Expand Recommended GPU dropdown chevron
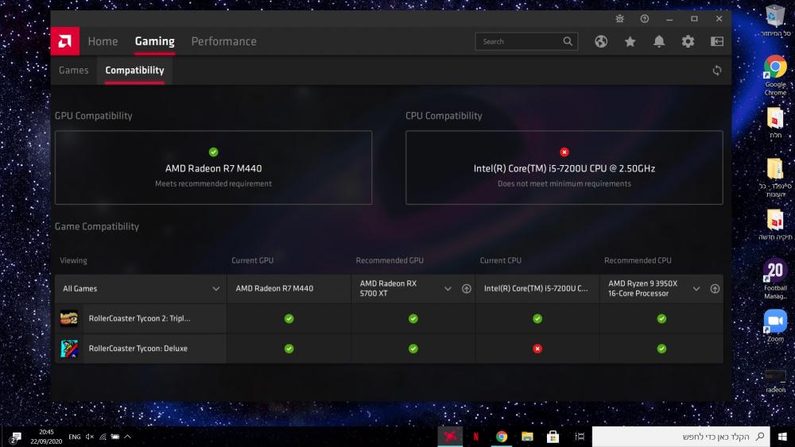This screenshot has height=447, width=795. [448, 288]
